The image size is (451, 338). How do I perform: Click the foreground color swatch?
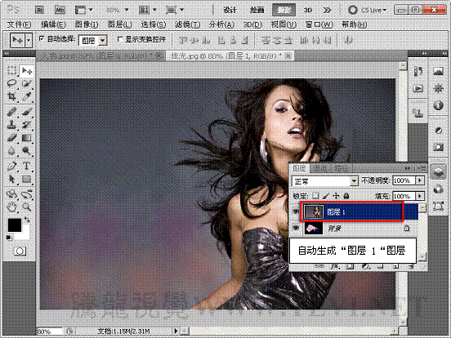point(15,225)
